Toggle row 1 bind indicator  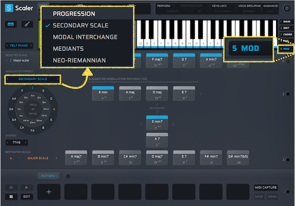click(288, 61)
